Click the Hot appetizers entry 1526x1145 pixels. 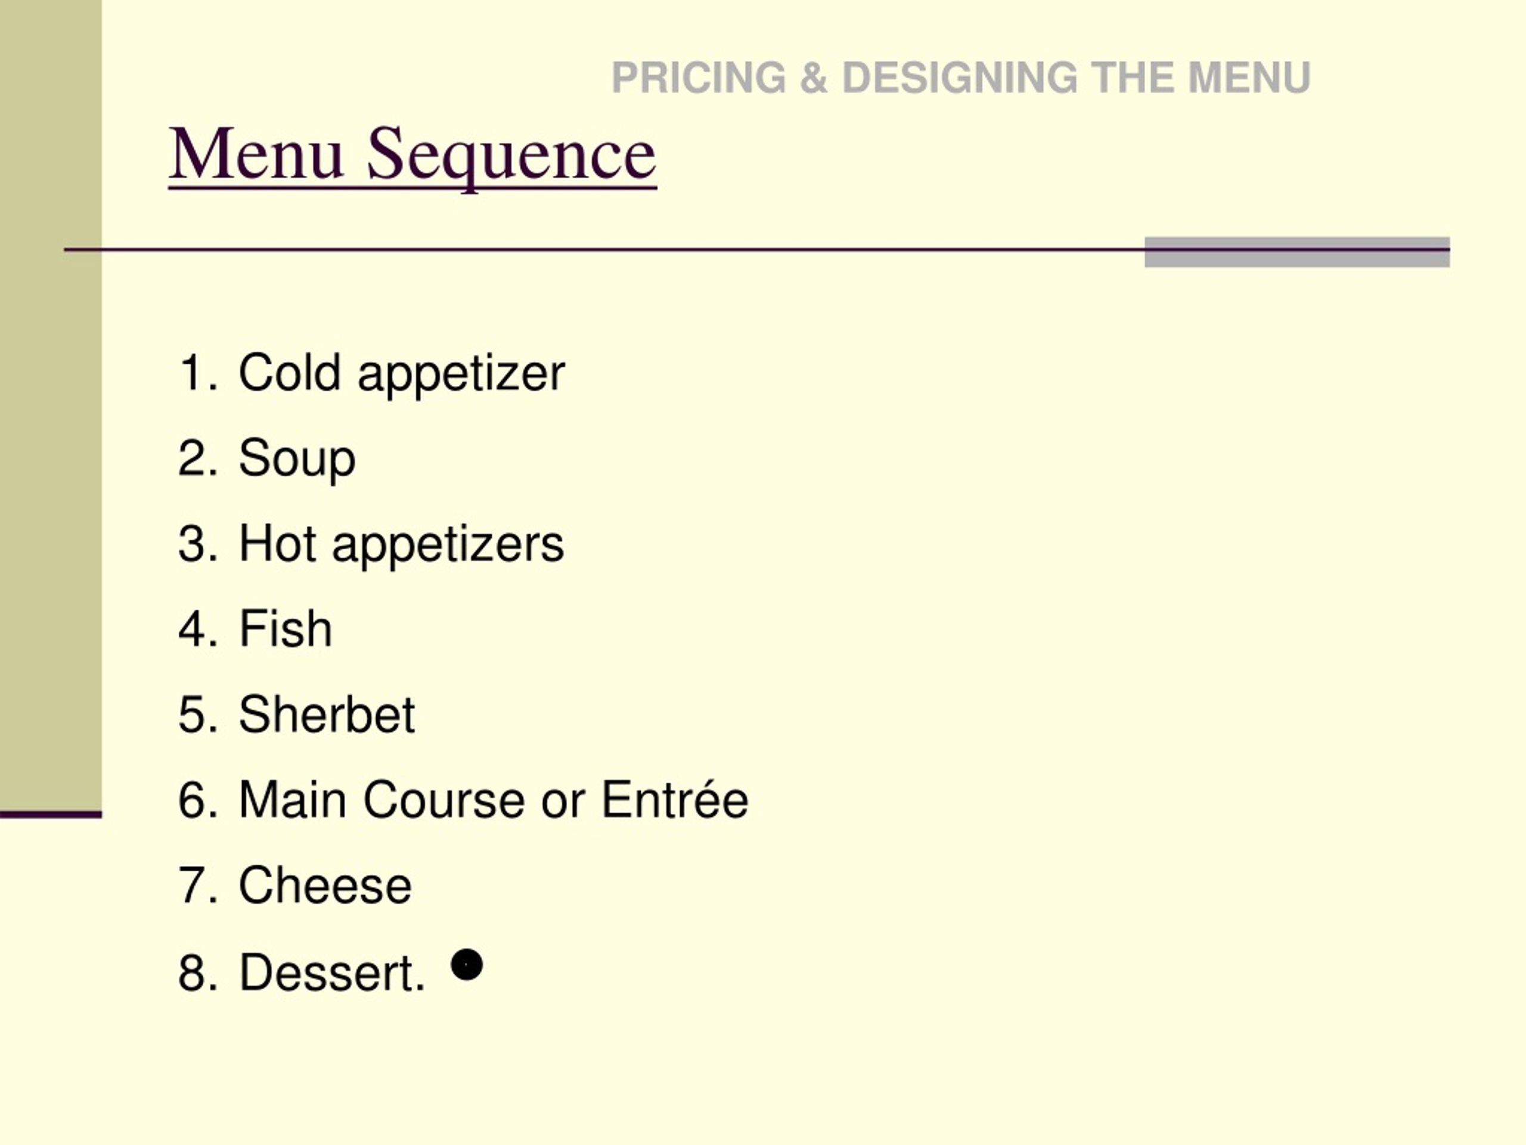click(x=401, y=544)
